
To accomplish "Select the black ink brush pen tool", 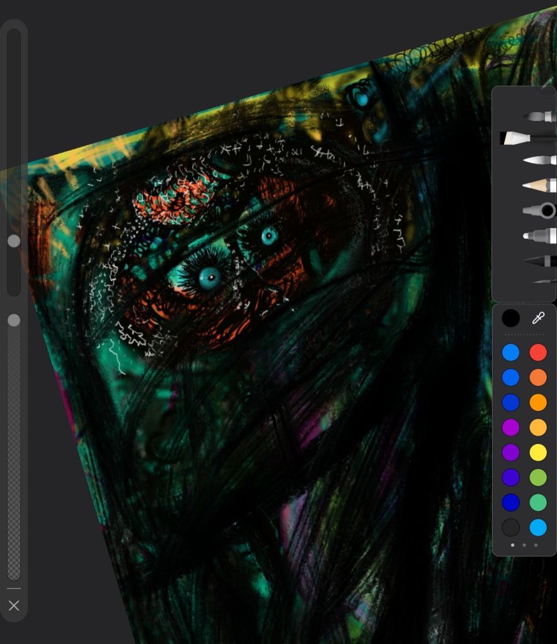I will coord(539,261).
